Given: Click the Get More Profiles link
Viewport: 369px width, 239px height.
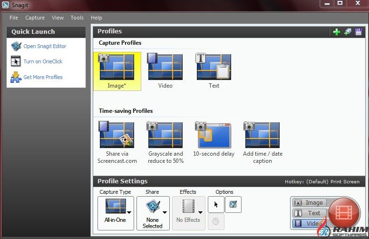Looking at the screenshot, I should click(x=43, y=77).
